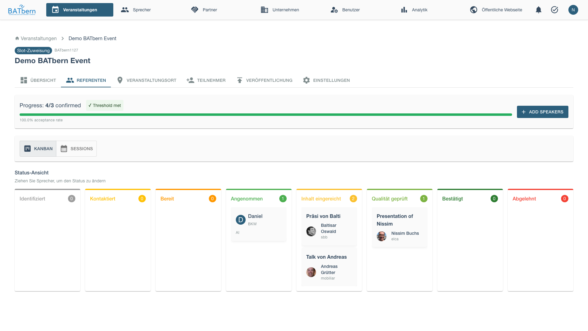Click the Partner handshake icon
Viewport: 588px width, 331px height.
click(195, 10)
